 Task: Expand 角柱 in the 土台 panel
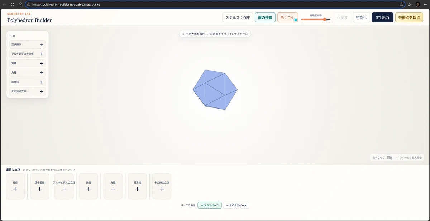tap(28, 72)
